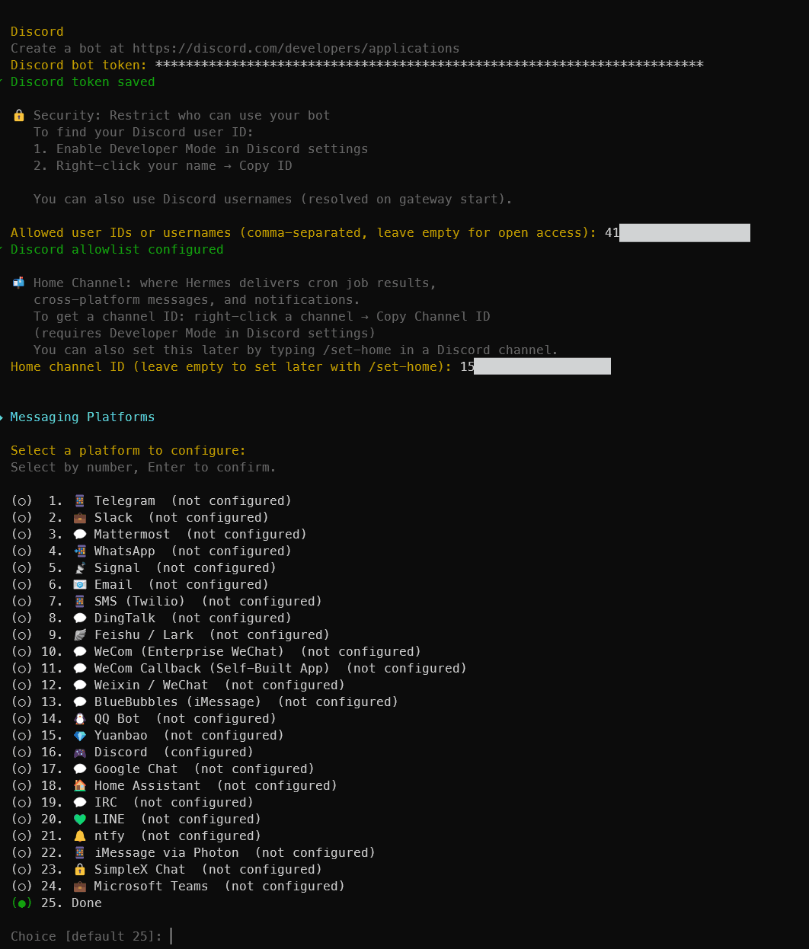Click the Email envelope icon

79,585
